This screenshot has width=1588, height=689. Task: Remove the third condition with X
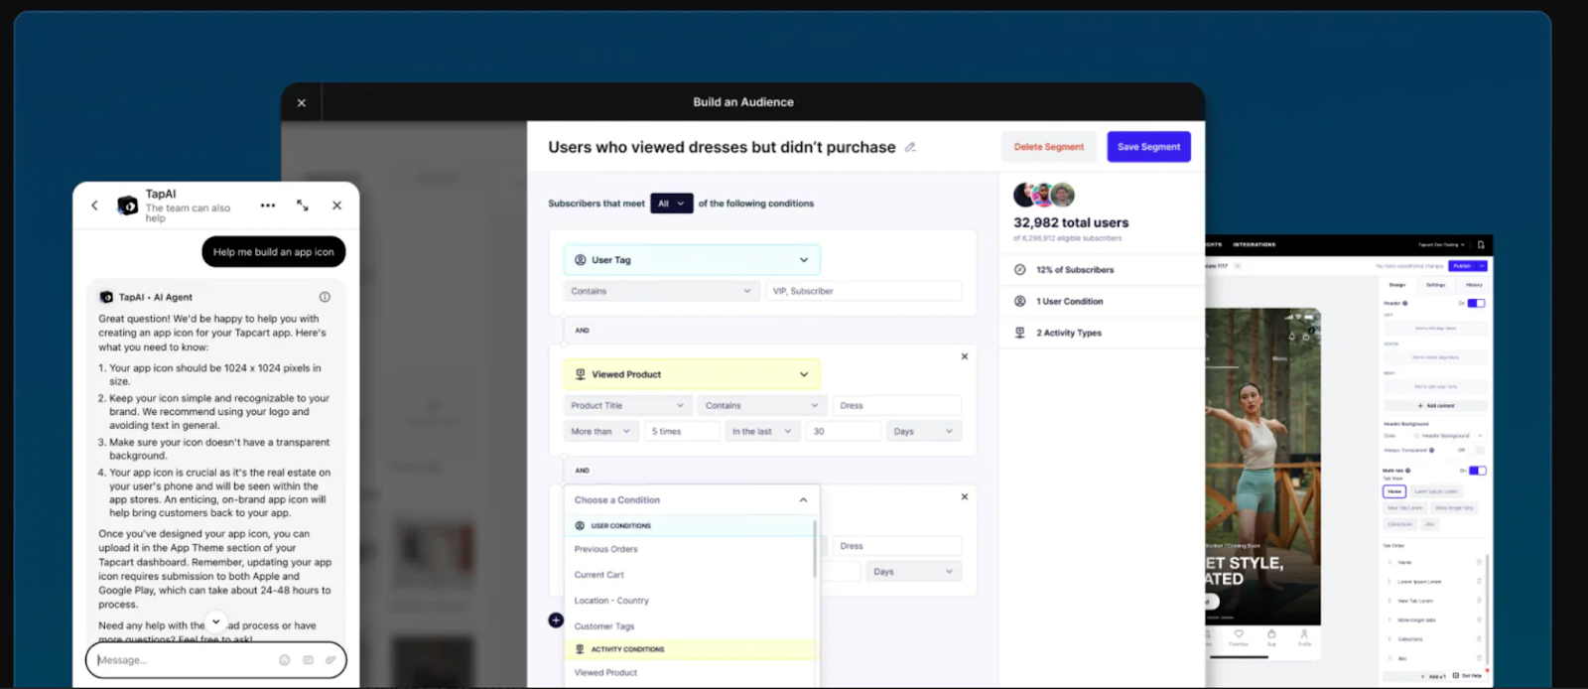point(965,496)
